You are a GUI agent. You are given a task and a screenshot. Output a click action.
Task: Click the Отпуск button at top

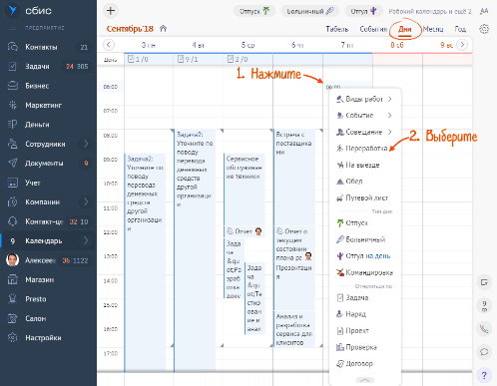(x=254, y=11)
